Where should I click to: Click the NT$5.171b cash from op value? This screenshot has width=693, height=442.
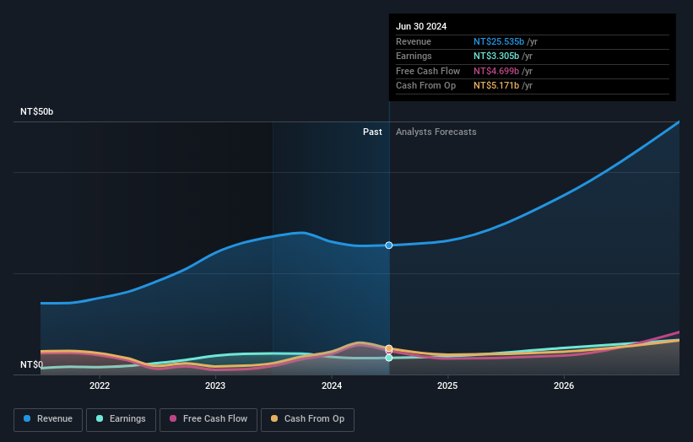(x=496, y=86)
